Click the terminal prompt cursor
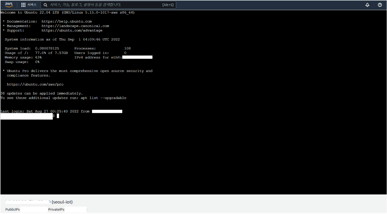The height and width of the screenshot is (214, 387). coord(58,116)
